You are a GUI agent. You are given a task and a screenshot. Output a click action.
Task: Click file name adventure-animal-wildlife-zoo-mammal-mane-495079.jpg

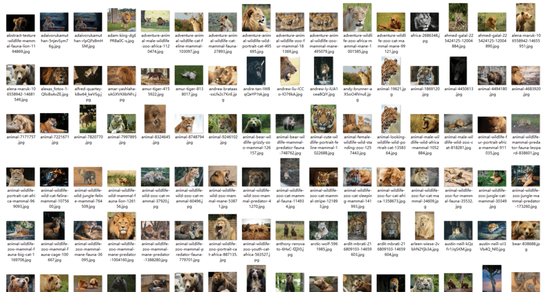324,44
